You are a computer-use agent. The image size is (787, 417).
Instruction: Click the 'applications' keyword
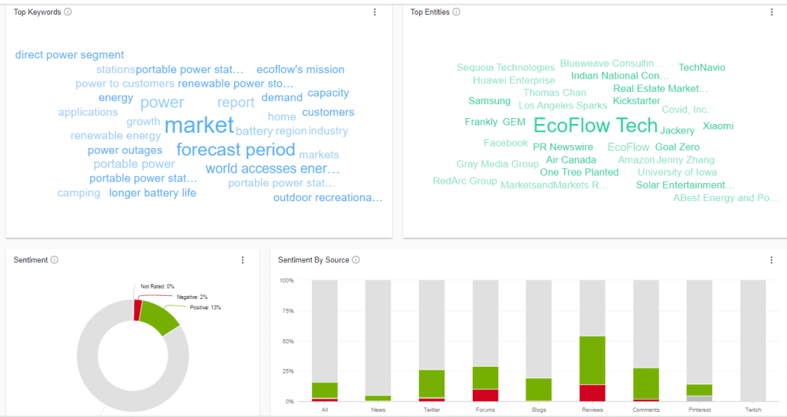point(88,112)
